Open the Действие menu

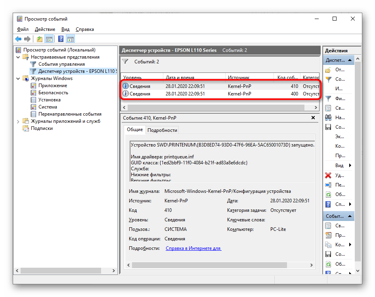pyautogui.click(x=45, y=29)
